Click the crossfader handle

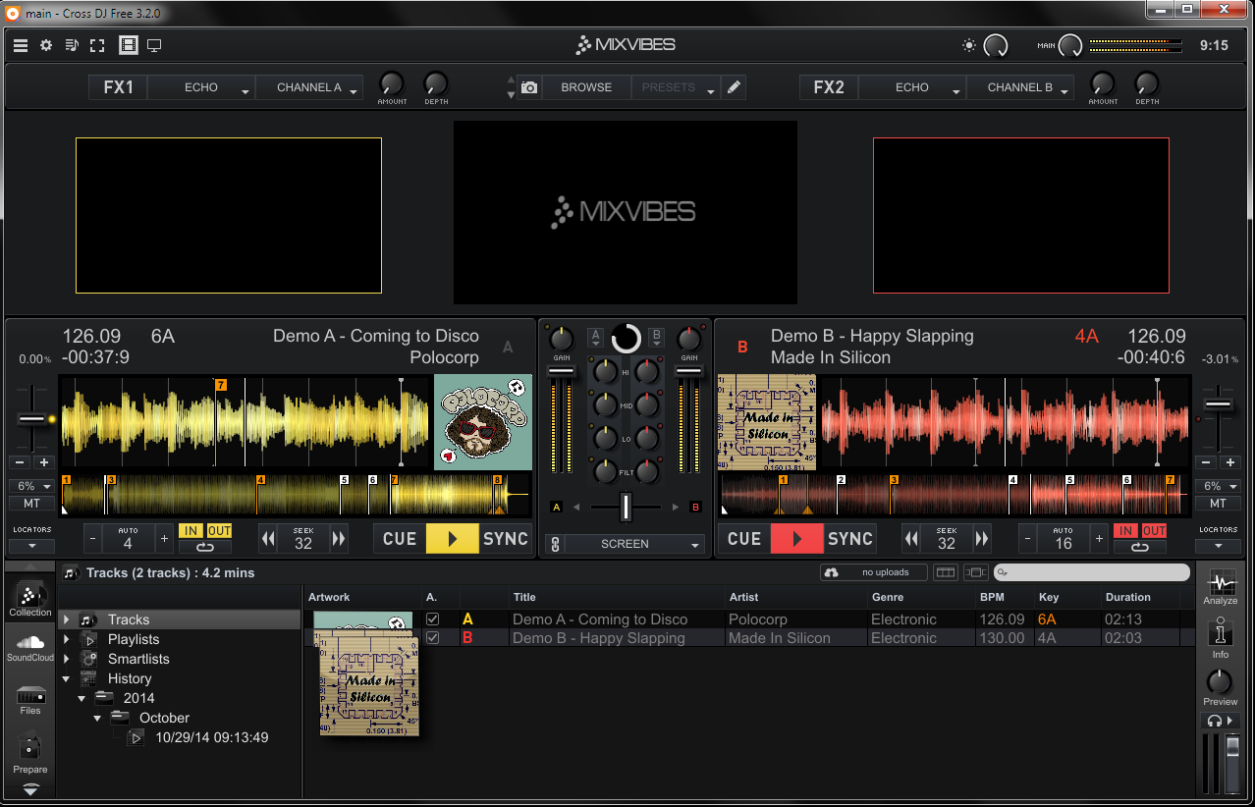click(x=626, y=507)
